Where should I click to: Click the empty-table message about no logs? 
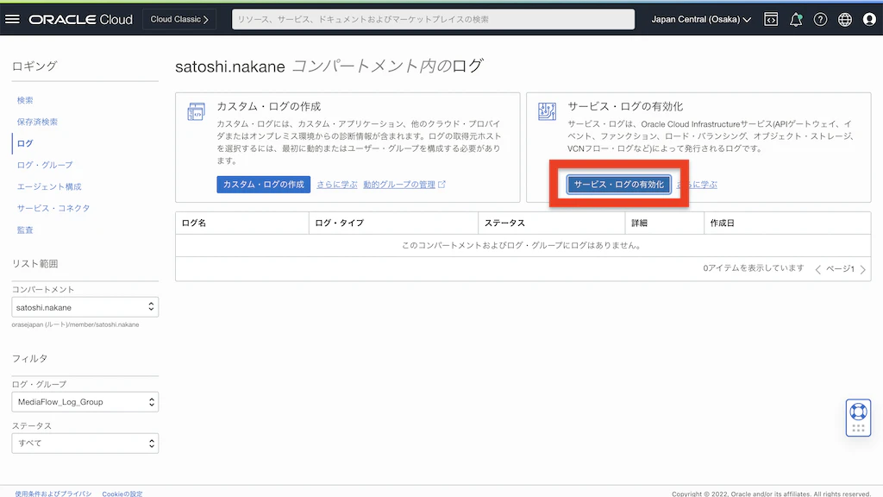click(523, 246)
